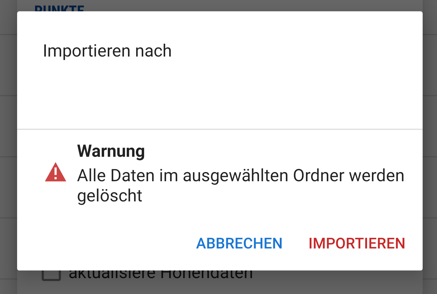437x294 pixels.
Task: Confirm import with the red IMPORTIEREN button
Action: (357, 244)
